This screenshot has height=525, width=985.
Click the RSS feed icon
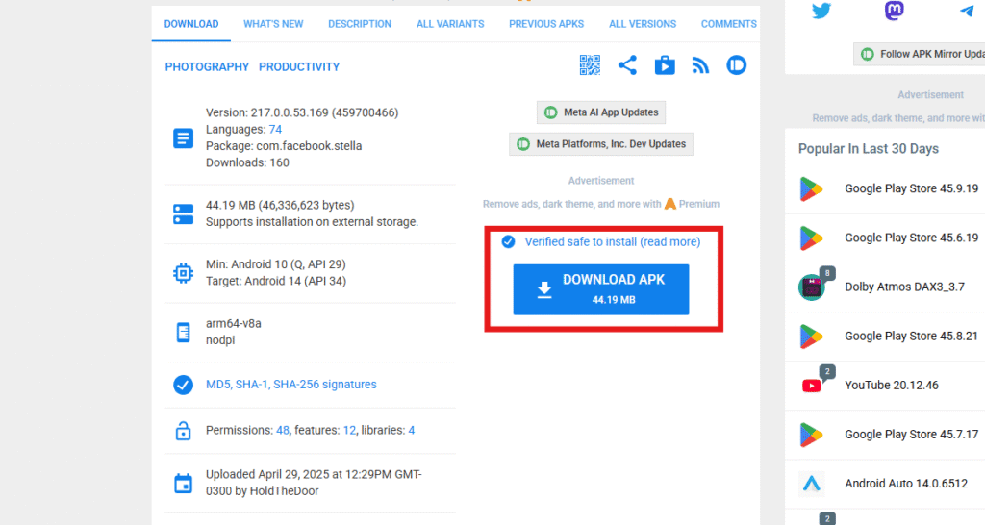pyautogui.click(x=700, y=65)
